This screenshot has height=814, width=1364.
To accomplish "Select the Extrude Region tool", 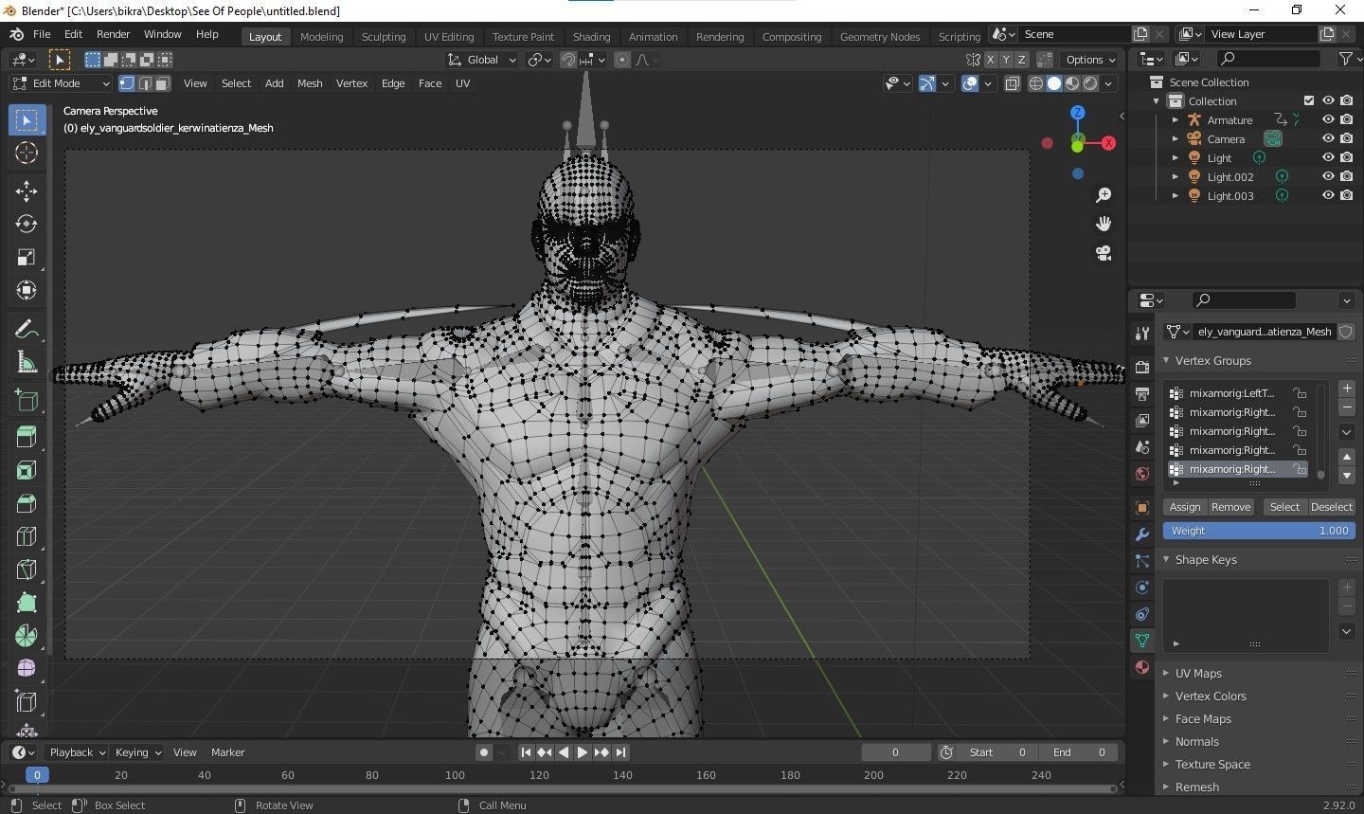I will pos(27,438).
